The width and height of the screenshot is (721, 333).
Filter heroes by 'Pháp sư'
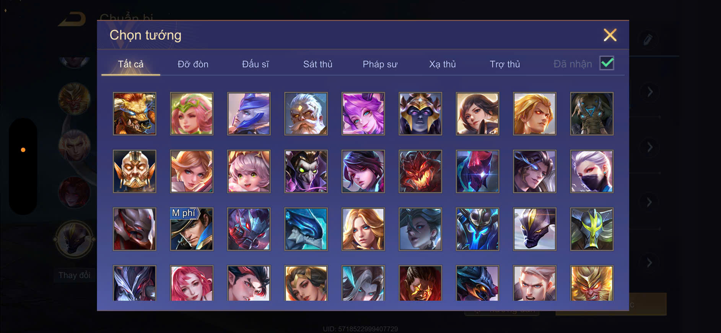pos(380,64)
